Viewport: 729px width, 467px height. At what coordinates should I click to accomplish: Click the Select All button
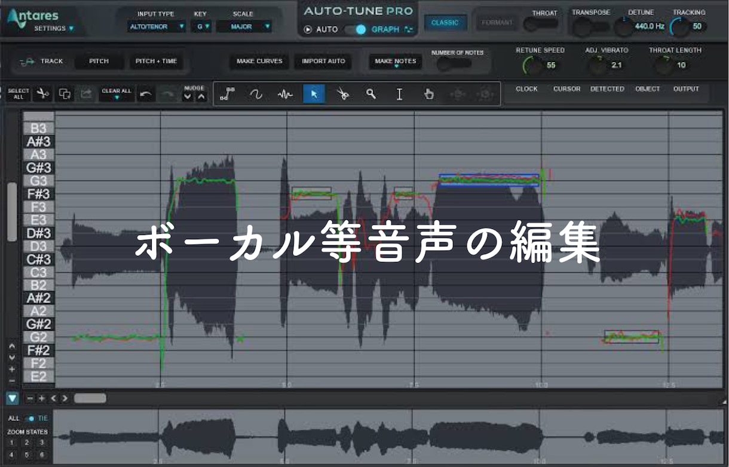(18, 94)
